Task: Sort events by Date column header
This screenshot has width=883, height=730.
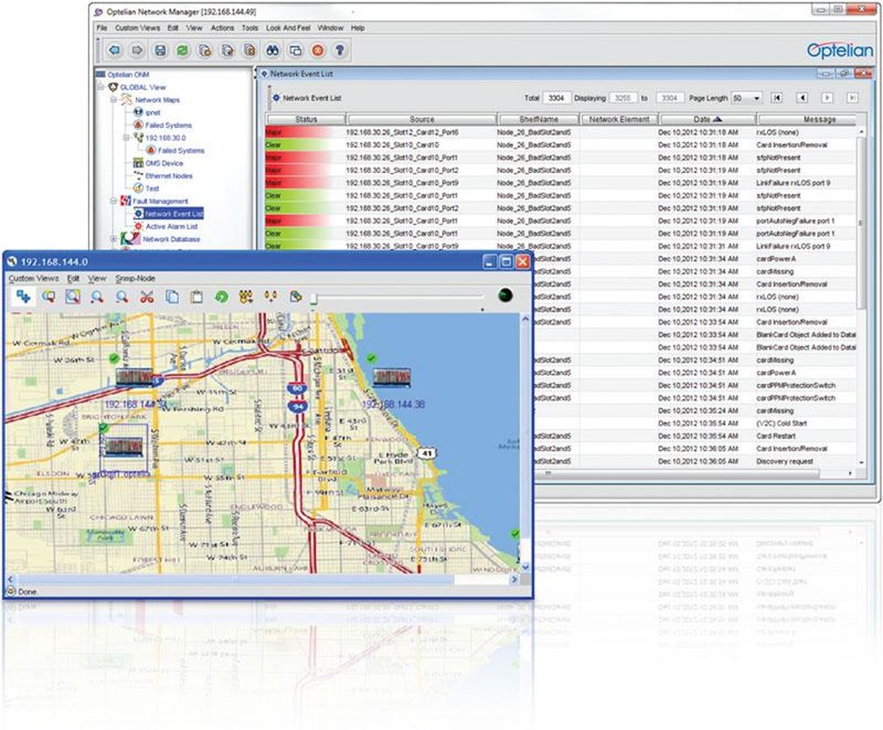Action: [707, 119]
